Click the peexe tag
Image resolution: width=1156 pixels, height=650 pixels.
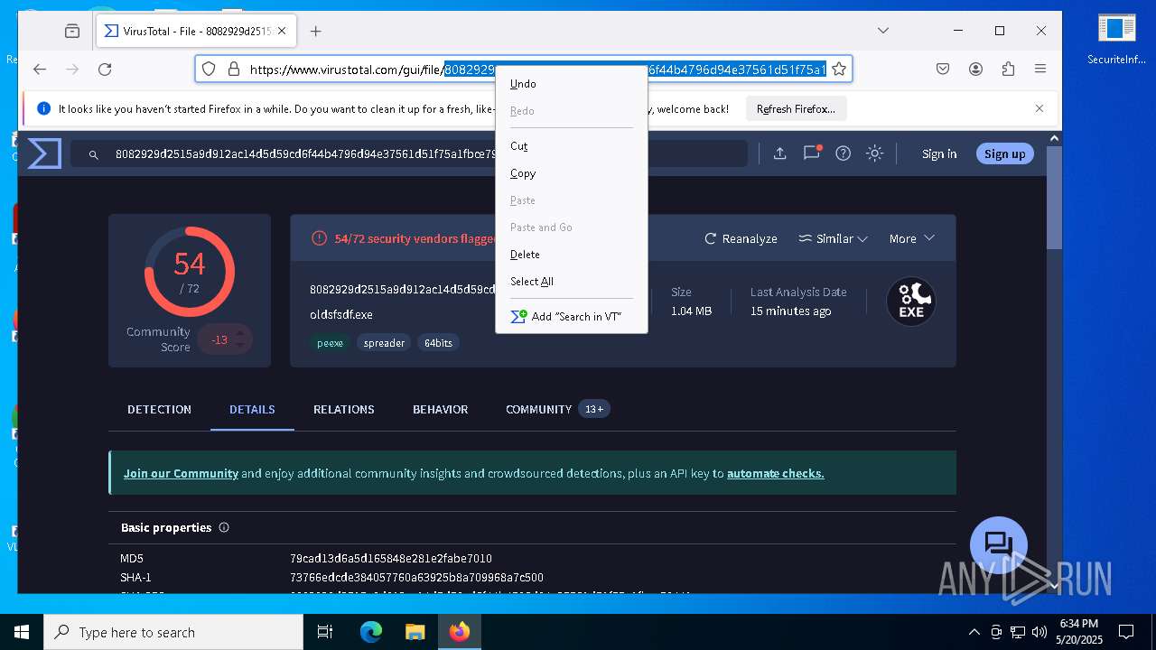click(x=330, y=343)
